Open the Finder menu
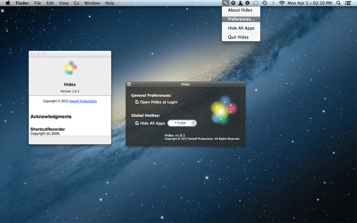Viewport: 357px width, 223px height. coord(22,3)
